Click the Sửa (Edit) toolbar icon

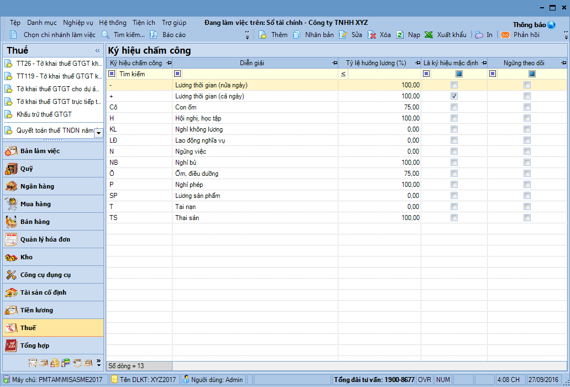point(343,35)
